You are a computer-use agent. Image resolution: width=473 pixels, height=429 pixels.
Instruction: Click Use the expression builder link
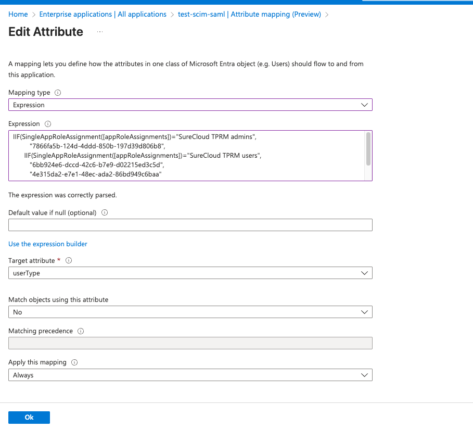coord(48,244)
